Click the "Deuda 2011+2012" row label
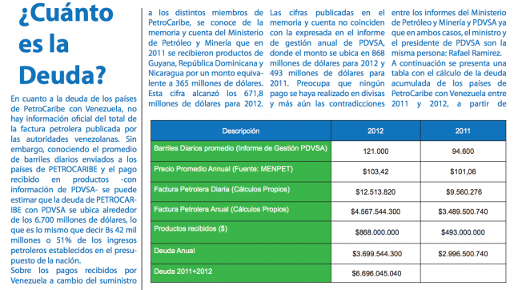The width and height of the screenshot is (518, 290). click(x=183, y=272)
